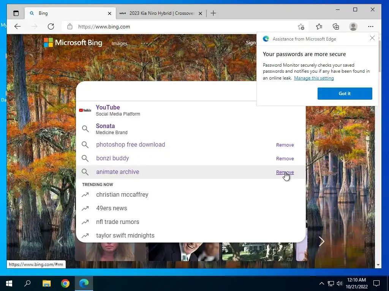Viewport: 389px width, 291px height.
Task: Select trending nfl trade rumors
Action: coord(191,222)
